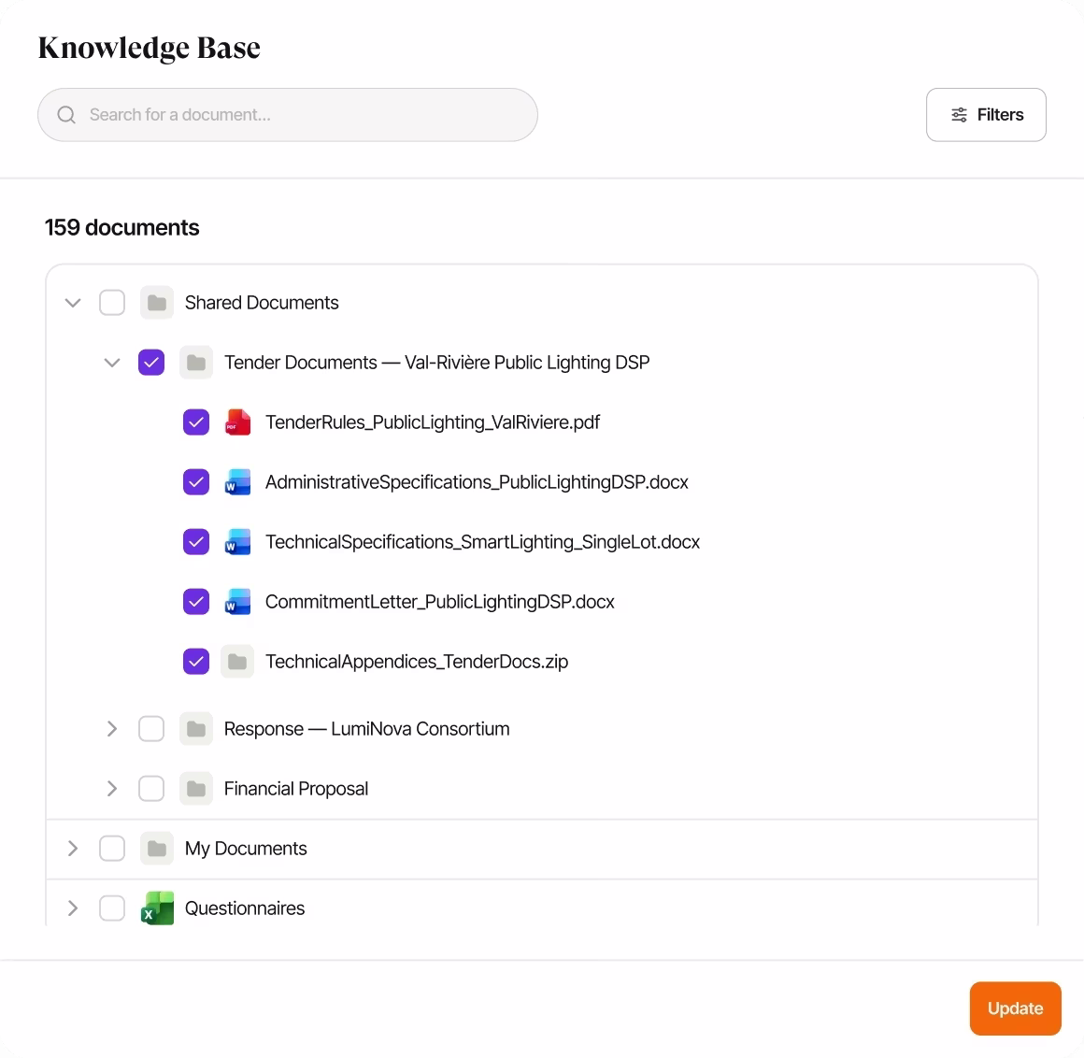The width and height of the screenshot is (1084, 1058).
Task: Click the search magnifier icon
Action: pos(66,115)
